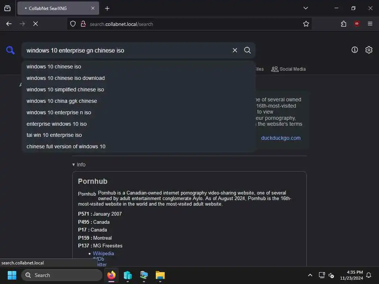Choose suggestion "windows 10 simplified chinese iso"

[138, 89]
